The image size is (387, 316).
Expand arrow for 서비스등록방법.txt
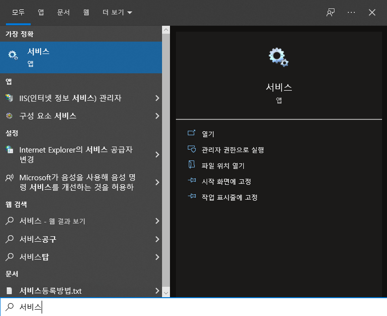[157, 291]
